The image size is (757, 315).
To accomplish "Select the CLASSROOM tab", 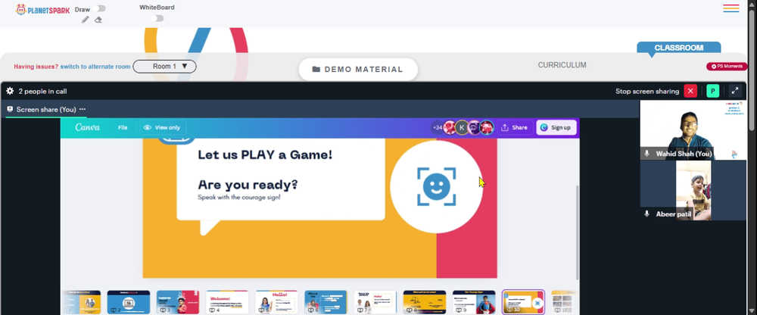I will (x=678, y=48).
